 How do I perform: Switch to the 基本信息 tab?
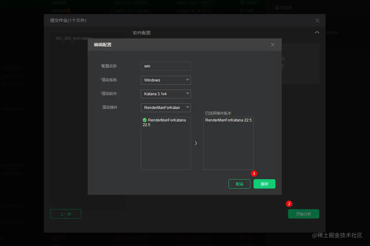[283, 7]
